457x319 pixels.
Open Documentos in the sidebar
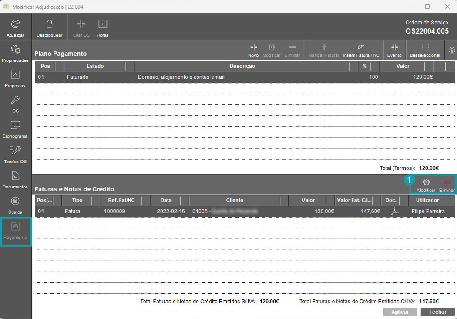click(15, 180)
